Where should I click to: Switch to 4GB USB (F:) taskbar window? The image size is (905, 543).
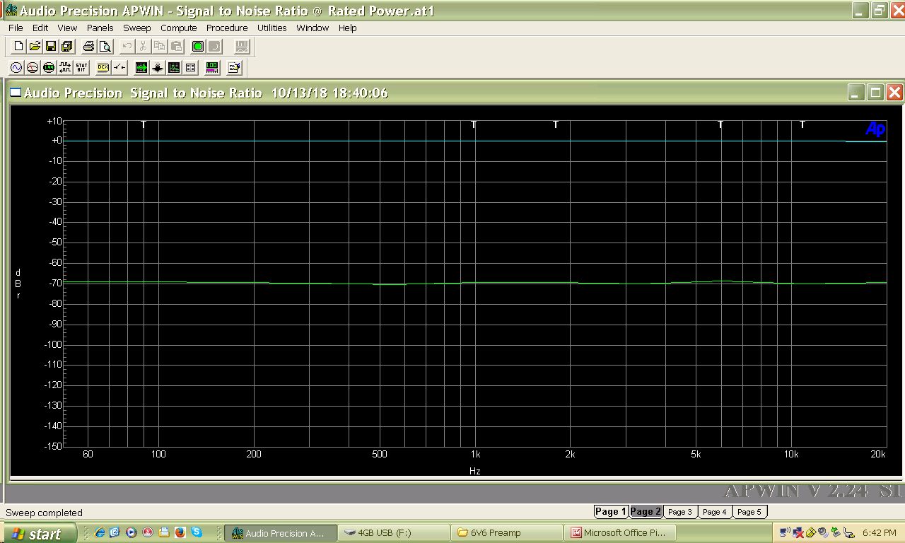pyautogui.click(x=393, y=533)
